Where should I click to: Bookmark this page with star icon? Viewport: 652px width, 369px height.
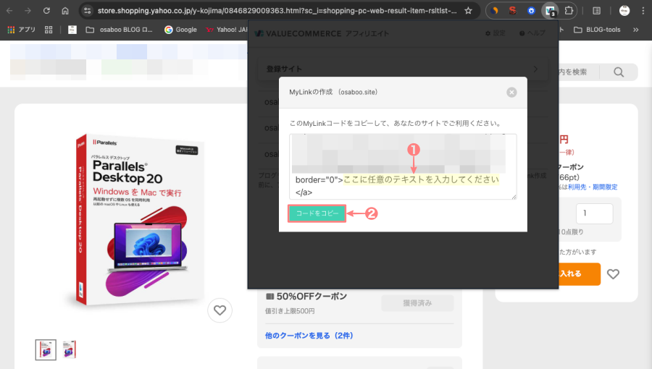[x=468, y=11]
